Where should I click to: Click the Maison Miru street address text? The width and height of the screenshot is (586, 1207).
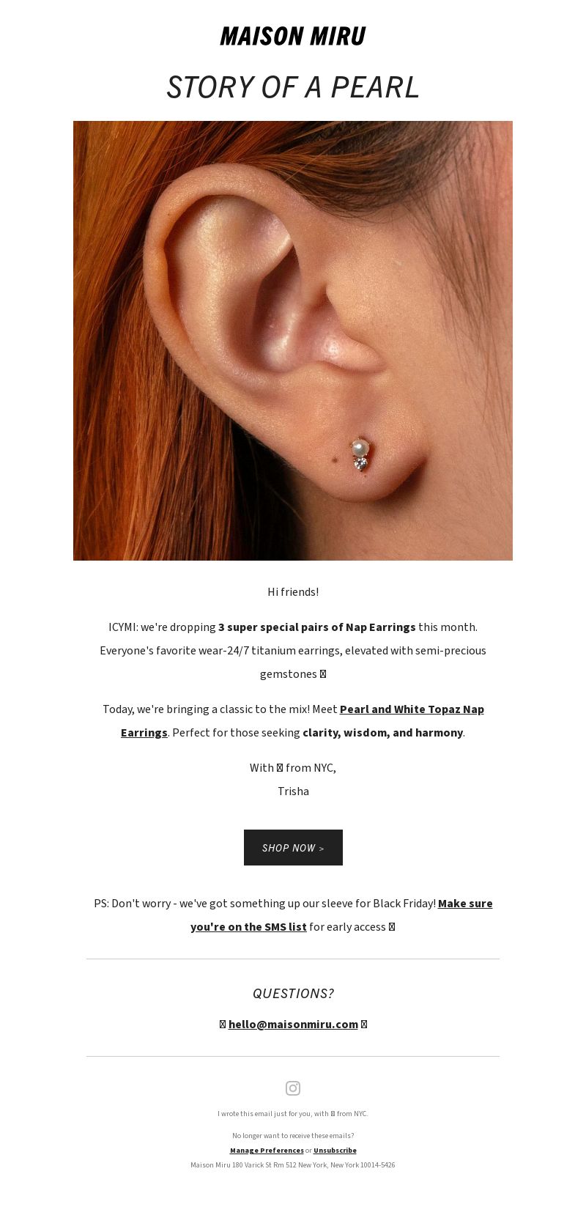point(293,1165)
